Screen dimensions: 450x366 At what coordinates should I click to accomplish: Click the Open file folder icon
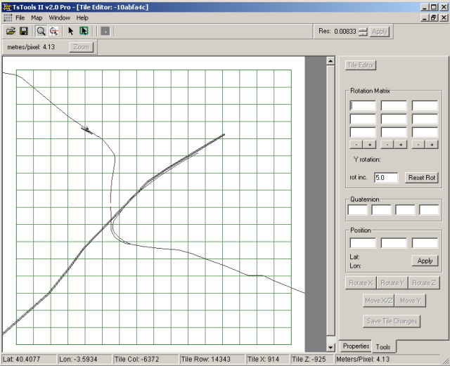tap(11, 31)
